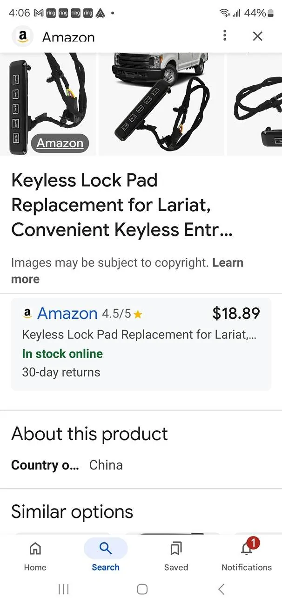Tap the star rating next to 4.5/5
Screen dimensions: 282x606
[138, 314]
